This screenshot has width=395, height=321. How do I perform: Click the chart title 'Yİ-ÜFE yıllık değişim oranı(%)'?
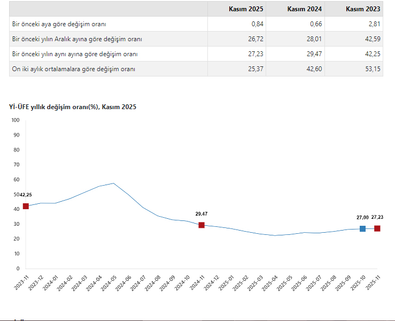point(73,107)
